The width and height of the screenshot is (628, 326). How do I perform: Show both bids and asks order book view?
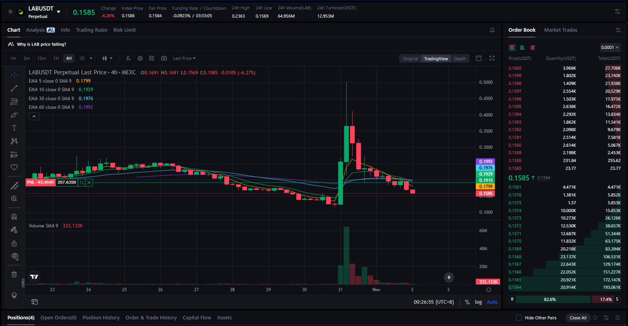click(x=512, y=48)
